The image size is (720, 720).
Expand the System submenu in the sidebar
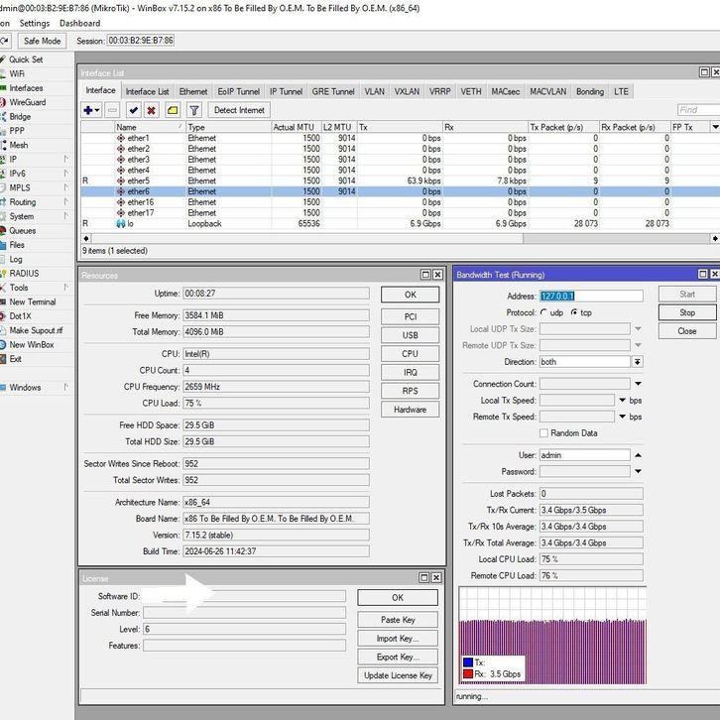pyautogui.click(x=66, y=216)
